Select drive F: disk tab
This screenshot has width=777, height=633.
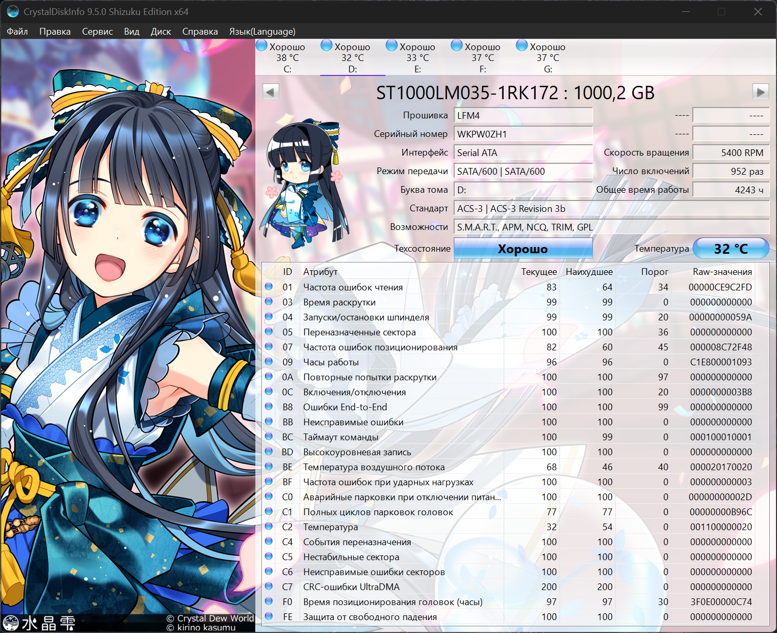pos(483,57)
